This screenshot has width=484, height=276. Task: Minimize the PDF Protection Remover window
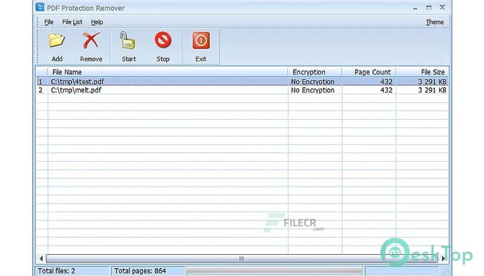pos(415,8)
